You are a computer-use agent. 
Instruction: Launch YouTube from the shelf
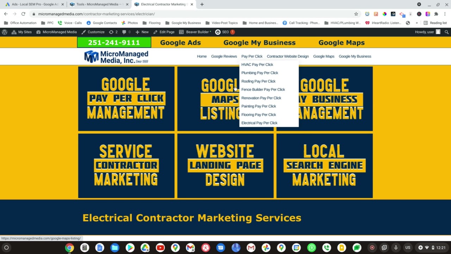[x=160, y=248]
